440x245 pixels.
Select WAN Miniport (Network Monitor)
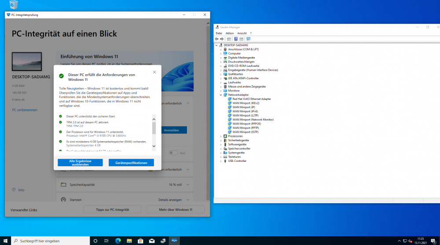pos(253,120)
